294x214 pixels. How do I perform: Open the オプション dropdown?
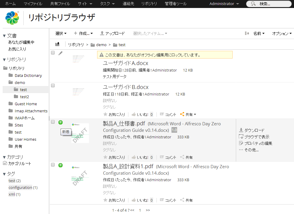(282, 33)
